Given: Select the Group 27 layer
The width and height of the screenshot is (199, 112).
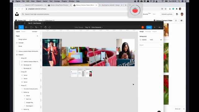Looking at the screenshot, I should click(24, 86).
